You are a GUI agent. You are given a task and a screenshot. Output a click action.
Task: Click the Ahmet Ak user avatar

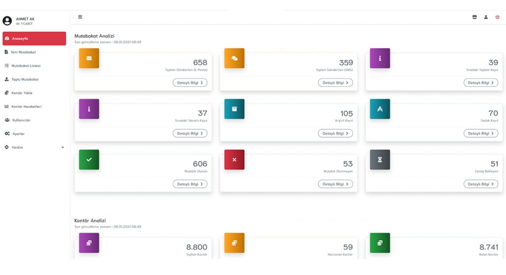pyautogui.click(x=7, y=21)
